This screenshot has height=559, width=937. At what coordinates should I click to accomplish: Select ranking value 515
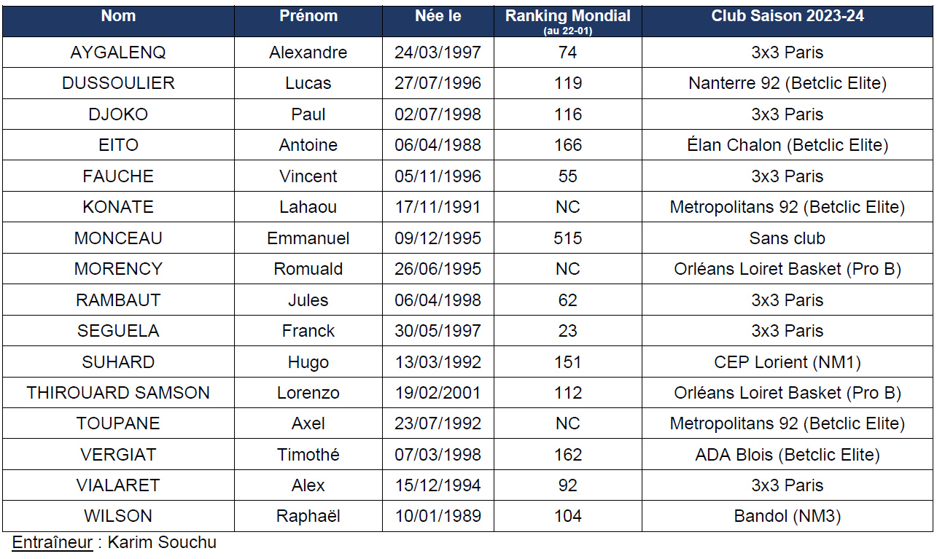(567, 238)
